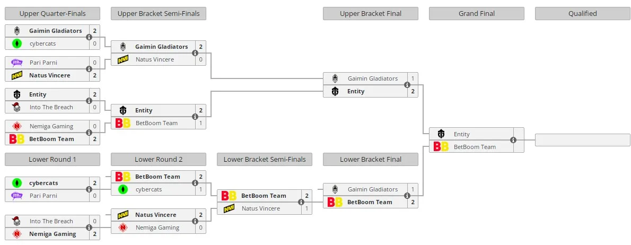
Task: Open match info for Gaimin Gladiators vs cybercats
Action: (x=89, y=37)
